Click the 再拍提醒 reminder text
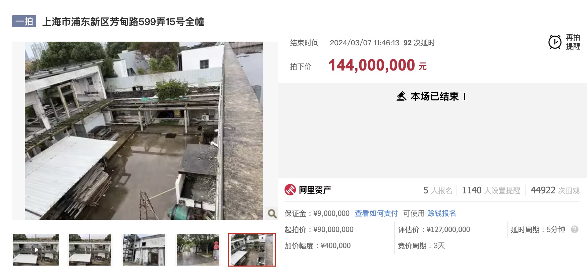The width and height of the screenshot is (587, 278). [x=573, y=42]
